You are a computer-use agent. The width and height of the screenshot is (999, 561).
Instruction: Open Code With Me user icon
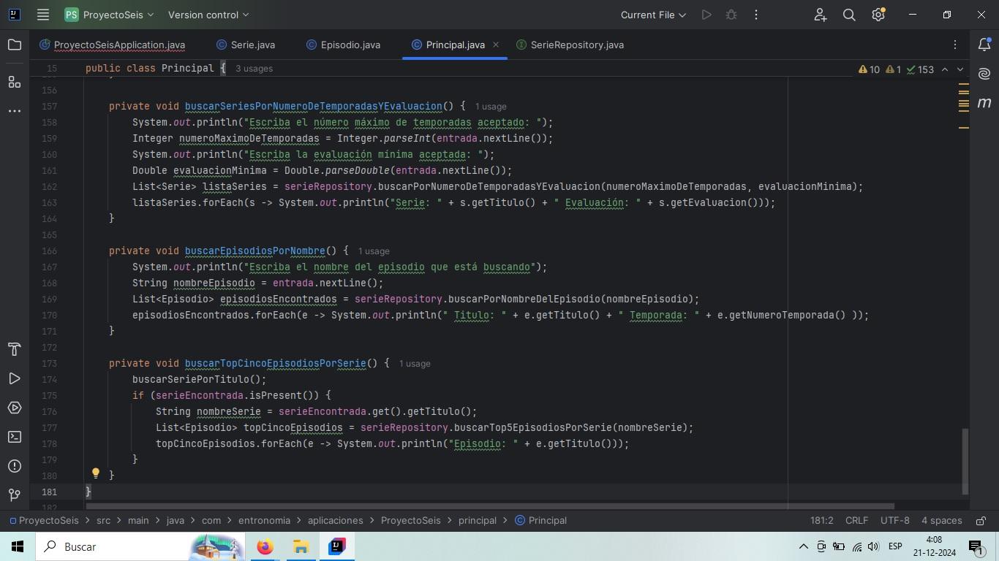[x=820, y=15]
